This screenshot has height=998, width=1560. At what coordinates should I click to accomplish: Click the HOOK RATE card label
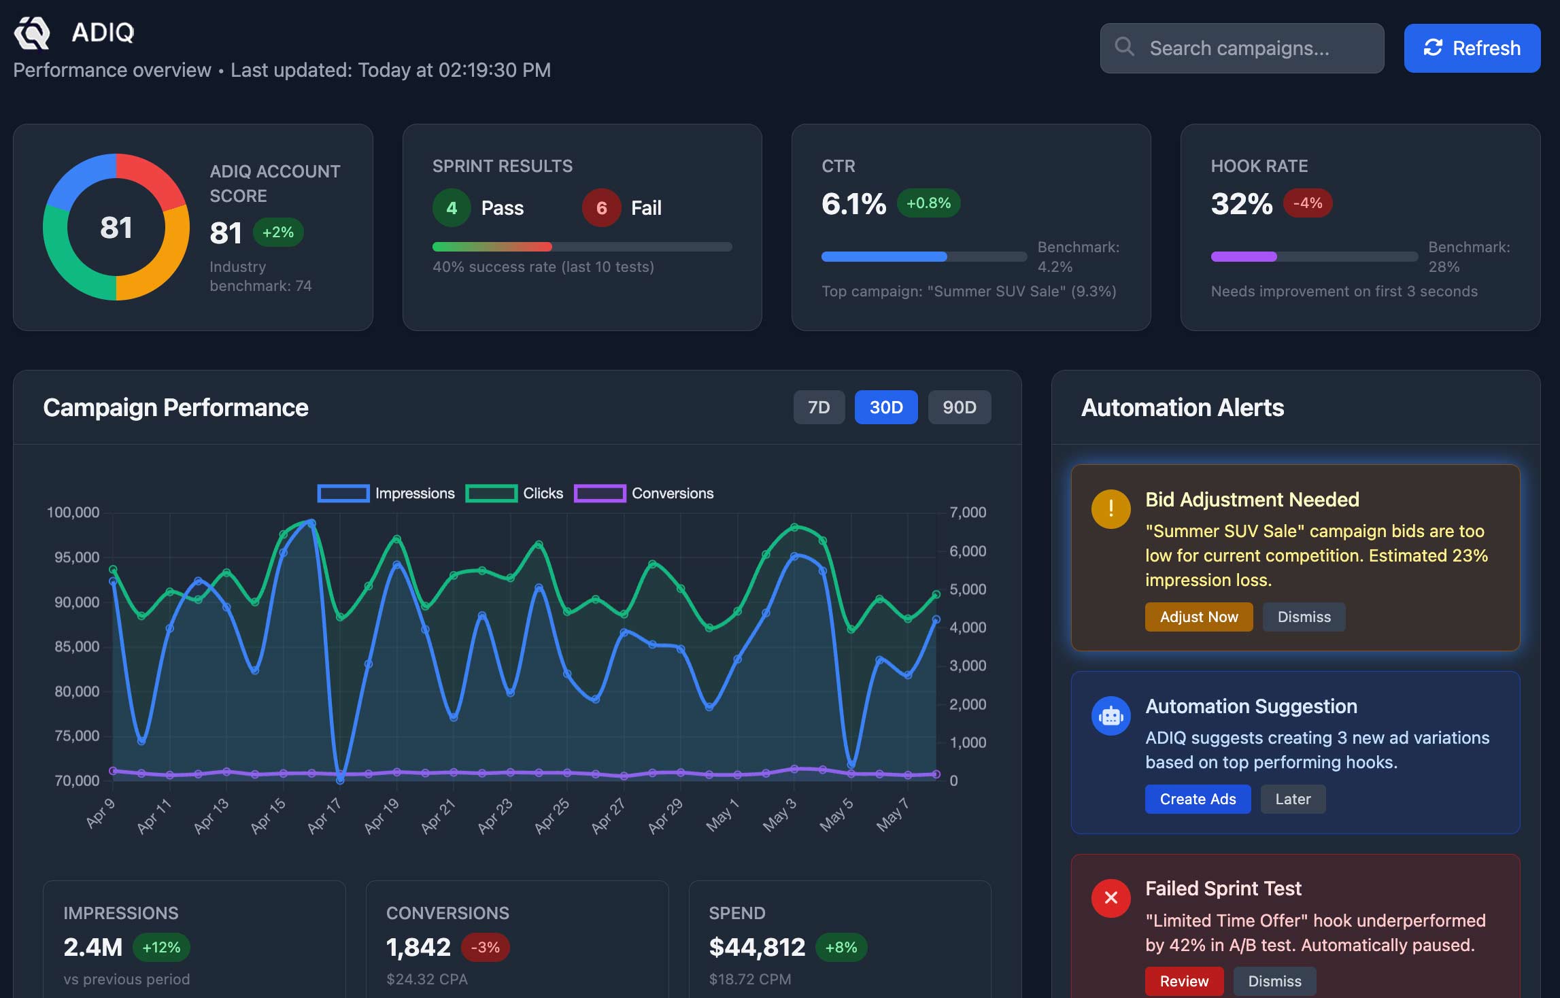[x=1259, y=166]
